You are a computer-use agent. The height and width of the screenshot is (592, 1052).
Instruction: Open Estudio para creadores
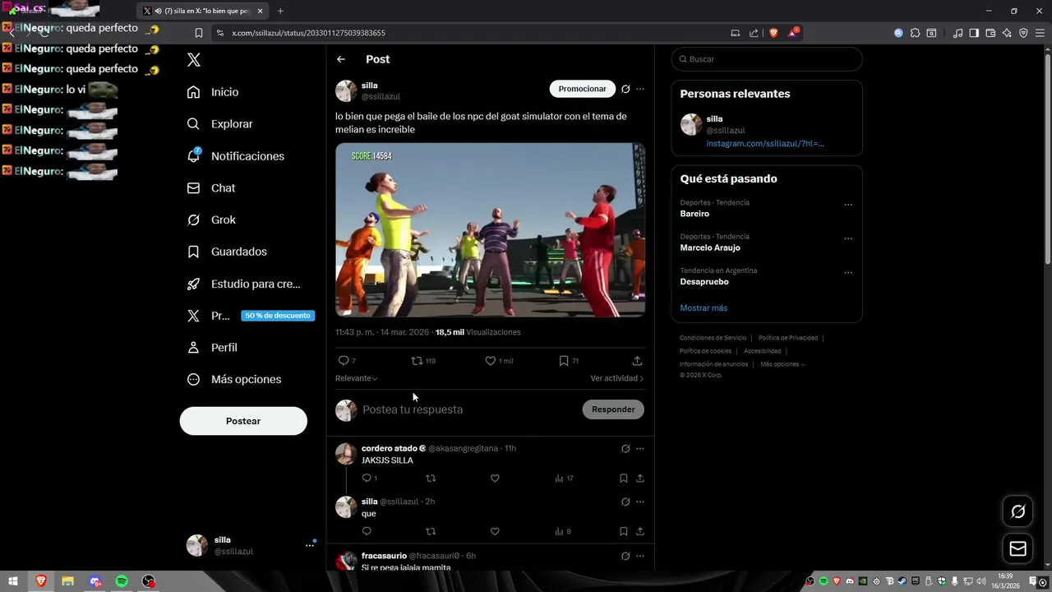(243, 284)
